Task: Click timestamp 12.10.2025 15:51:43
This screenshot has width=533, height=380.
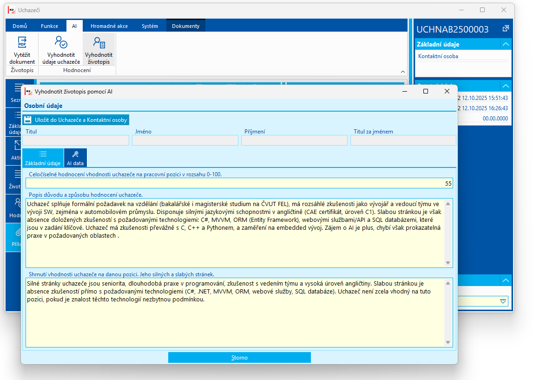Action: 485,98
